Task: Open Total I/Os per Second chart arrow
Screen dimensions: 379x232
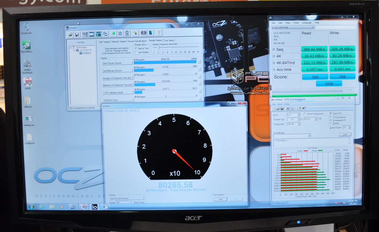Action: coord(199,62)
